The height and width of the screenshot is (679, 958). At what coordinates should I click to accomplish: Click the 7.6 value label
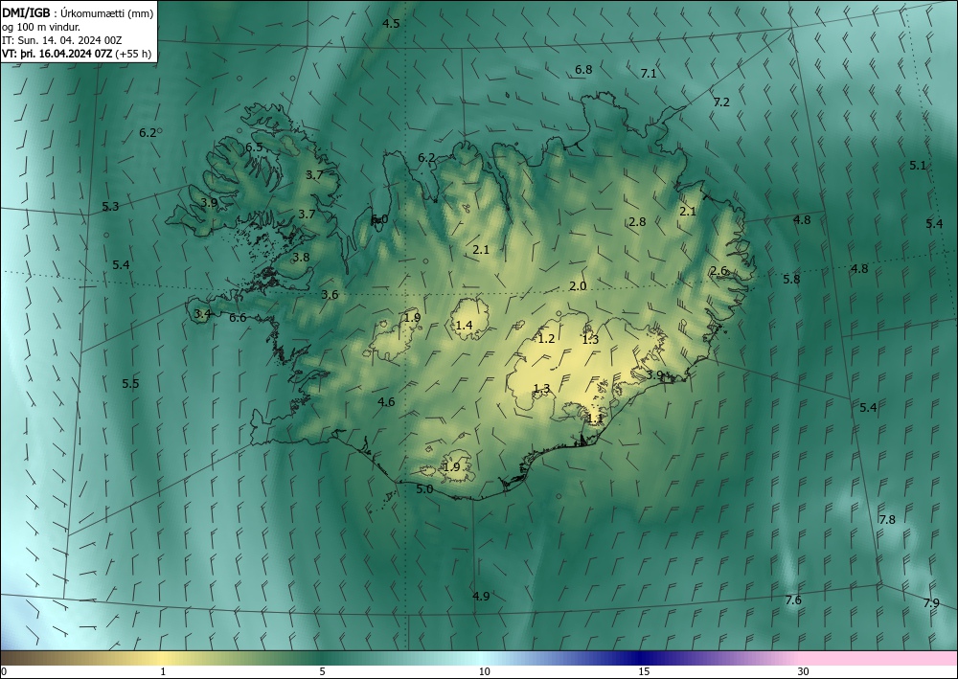pyautogui.click(x=793, y=600)
